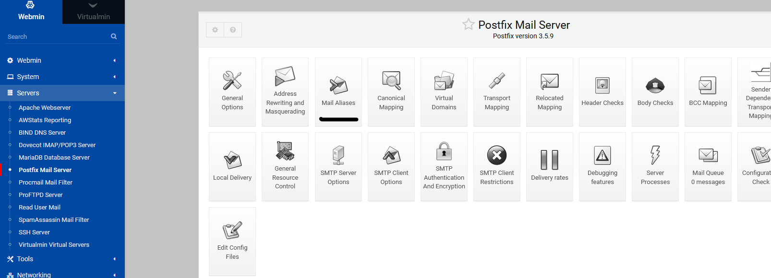Open BIND DNS Server link

[42, 133]
